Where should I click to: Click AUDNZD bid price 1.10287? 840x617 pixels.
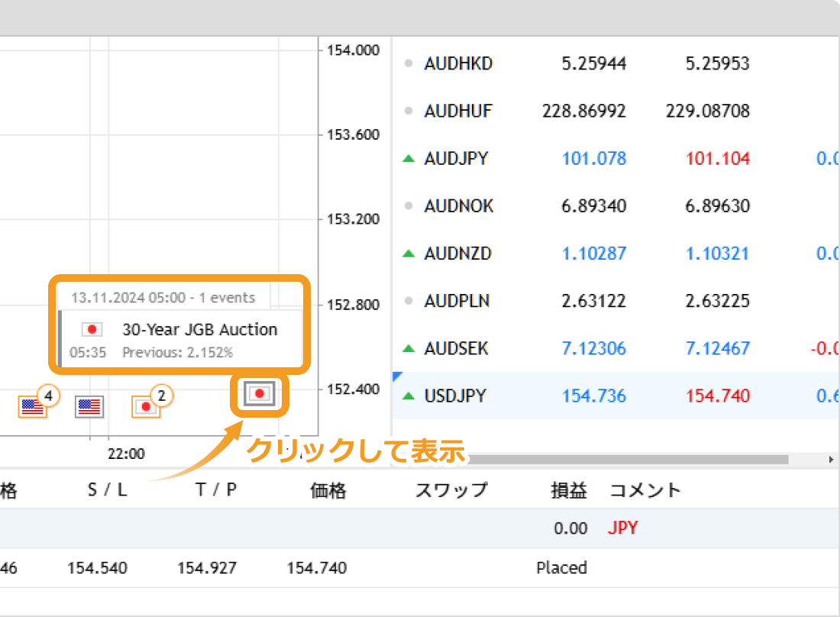click(x=593, y=254)
